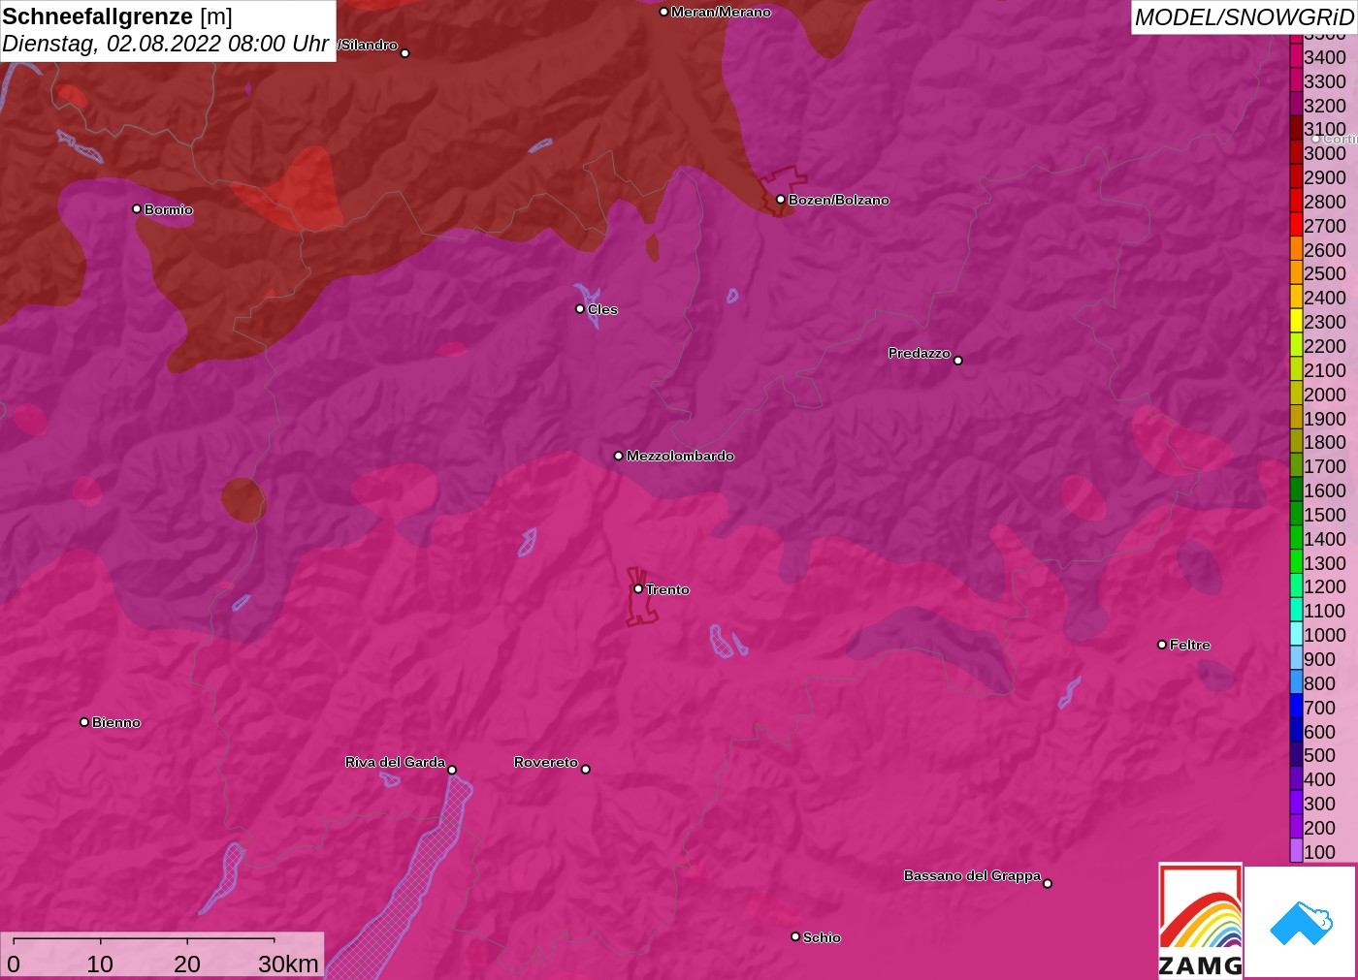Click the Feltre marker dot

(x=1162, y=645)
